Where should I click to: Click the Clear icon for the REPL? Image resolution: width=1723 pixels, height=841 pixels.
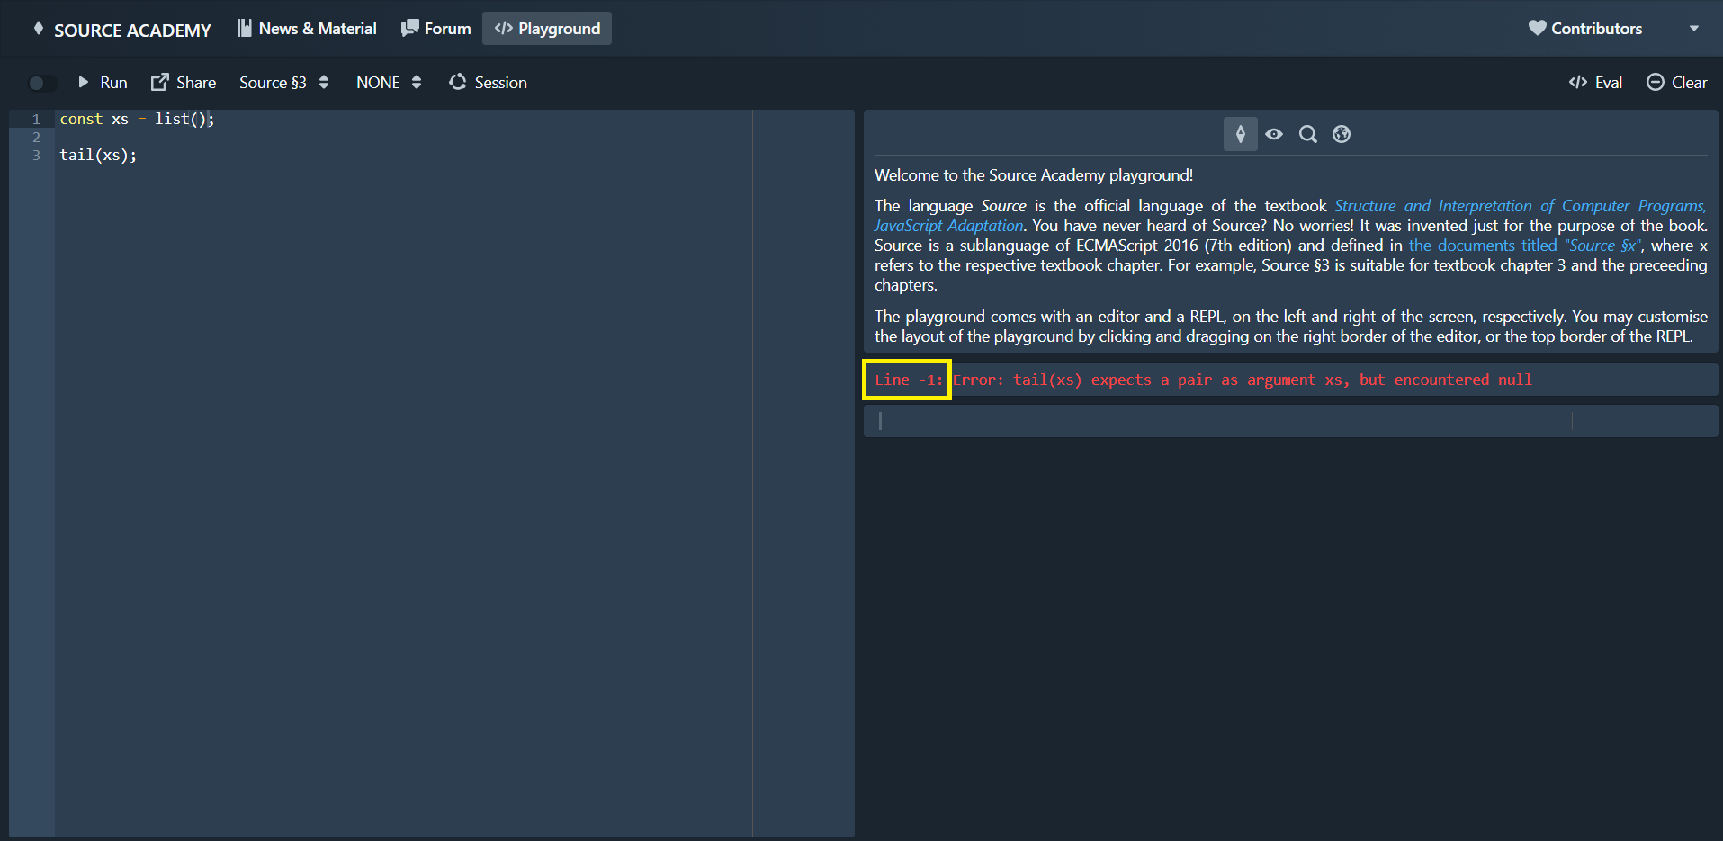pos(1656,82)
